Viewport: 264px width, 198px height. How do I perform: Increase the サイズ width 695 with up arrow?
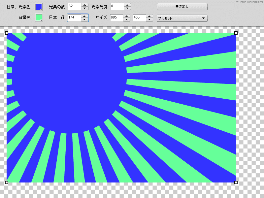127,16
